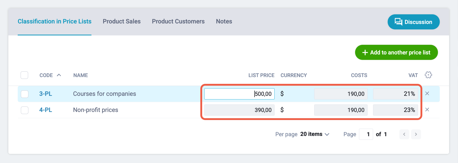Viewport: 458px width, 163px height.
Task: Check the 3-PL row checkbox
Action: click(24, 94)
